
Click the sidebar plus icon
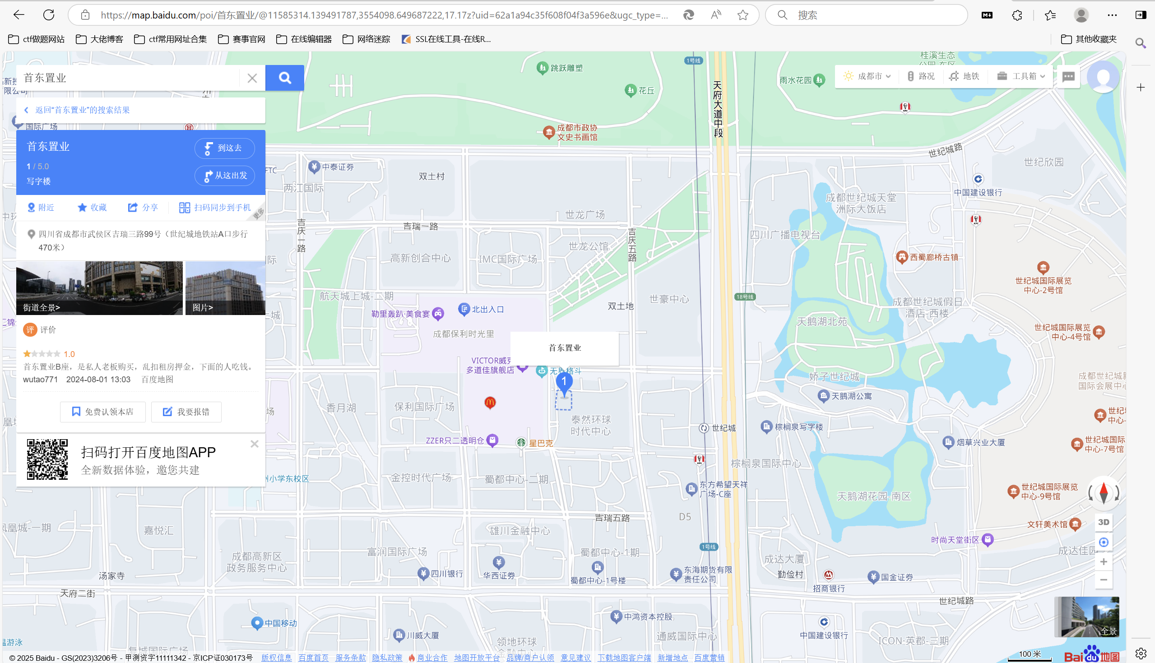pyautogui.click(x=1141, y=88)
